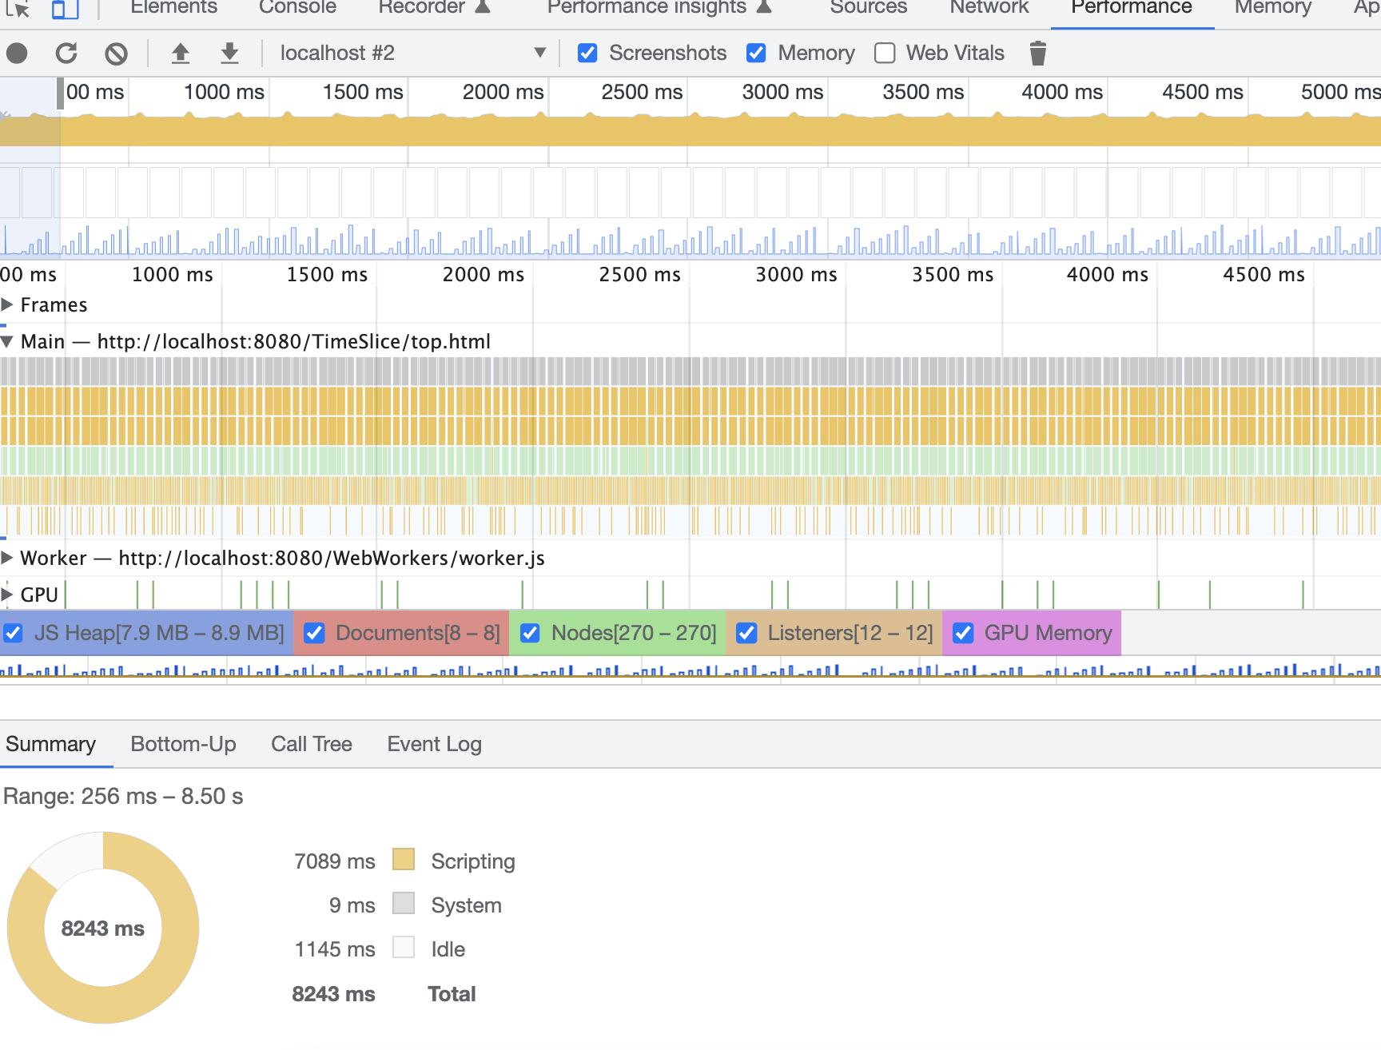
Task: Click the 2500 ms mark on overview ruler
Action: coord(642,93)
